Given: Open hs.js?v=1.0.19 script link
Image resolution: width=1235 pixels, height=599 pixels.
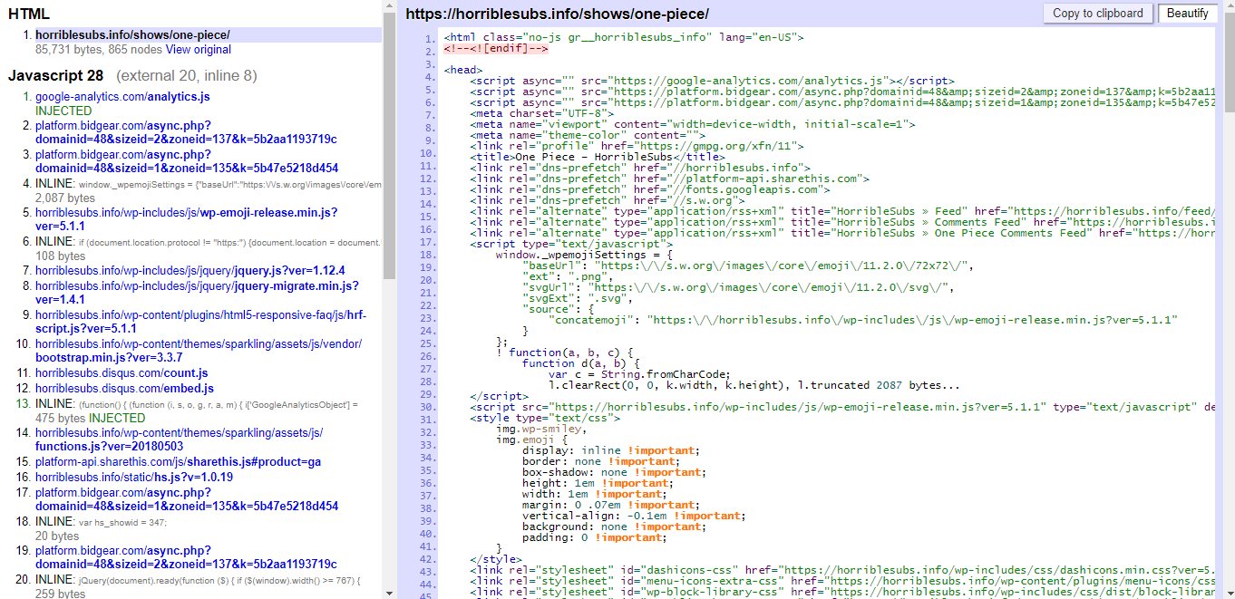Looking at the screenshot, I should pyautogui.click(x=134, y=477).
